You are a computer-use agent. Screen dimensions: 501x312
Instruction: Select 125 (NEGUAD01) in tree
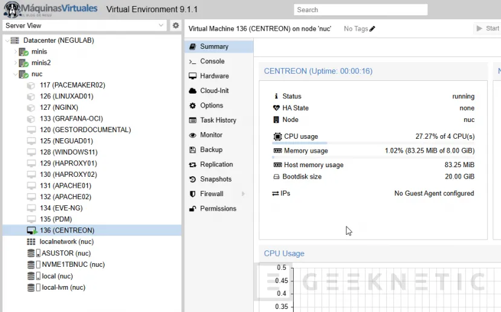tap(92, 141)
